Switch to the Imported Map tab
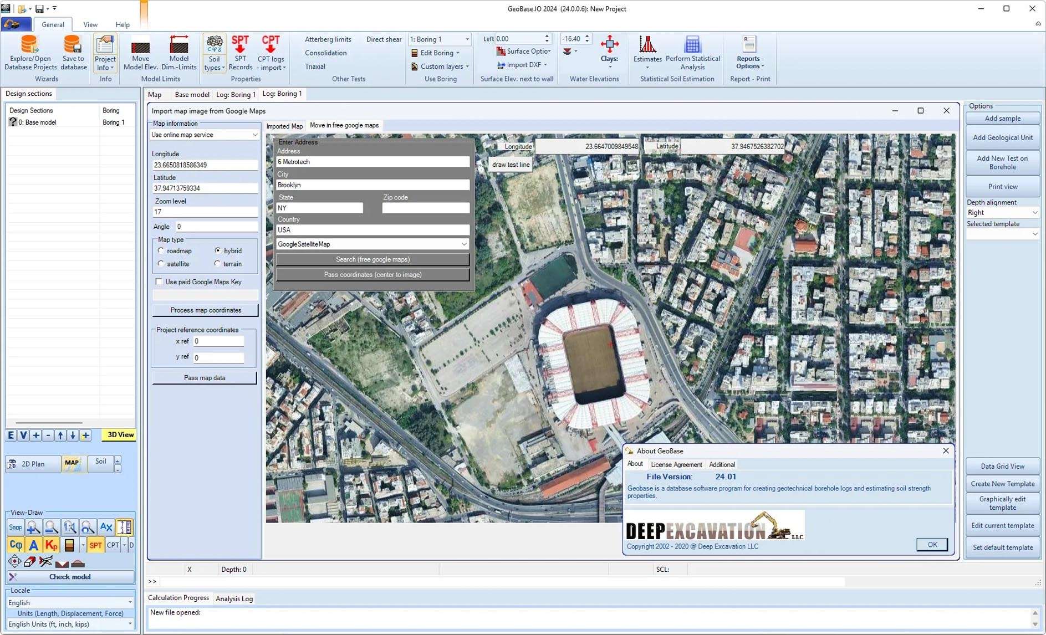Screen dimensions: 1046x635 (x=284, y=126)
